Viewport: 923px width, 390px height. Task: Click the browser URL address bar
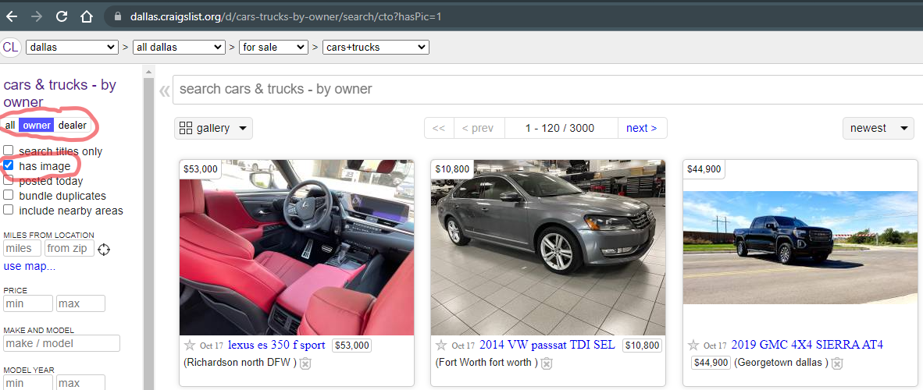512,16
